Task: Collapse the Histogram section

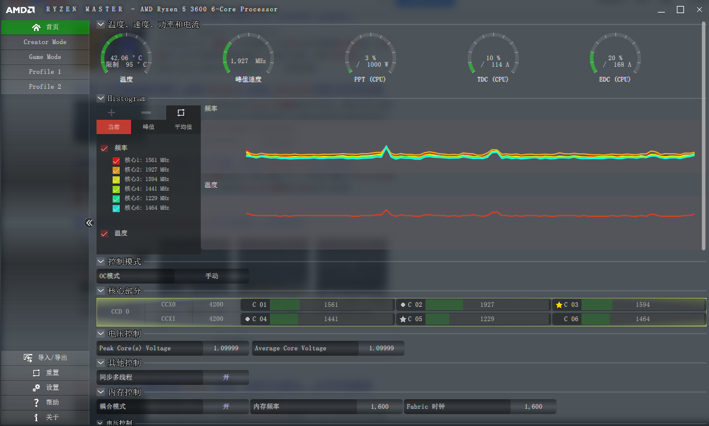Action: coord(101,98)
